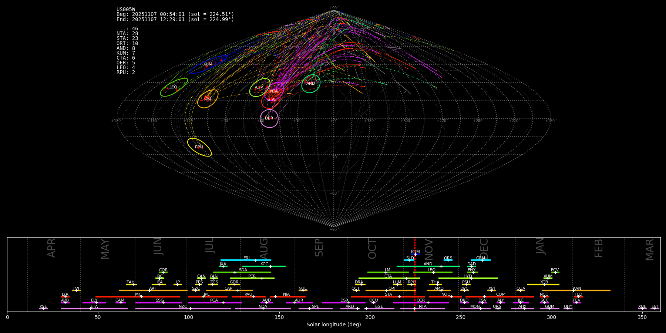This screenshot has width=666, height=333.
Task: Select the GEM shower bar in timeline
Action: click(481, 260)
